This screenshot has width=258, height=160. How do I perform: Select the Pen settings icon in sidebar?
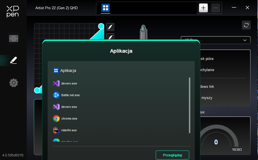(x=13, y=60)
